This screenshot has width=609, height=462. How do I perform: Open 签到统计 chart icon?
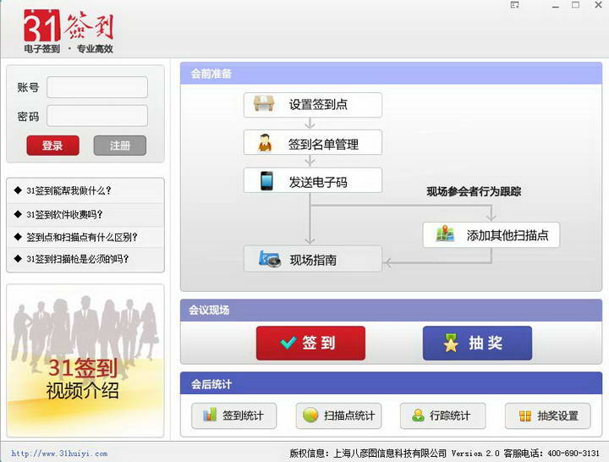[209, 415]
